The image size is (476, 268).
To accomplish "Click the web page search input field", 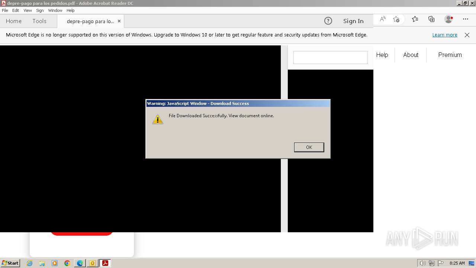I will pos(331,57).
